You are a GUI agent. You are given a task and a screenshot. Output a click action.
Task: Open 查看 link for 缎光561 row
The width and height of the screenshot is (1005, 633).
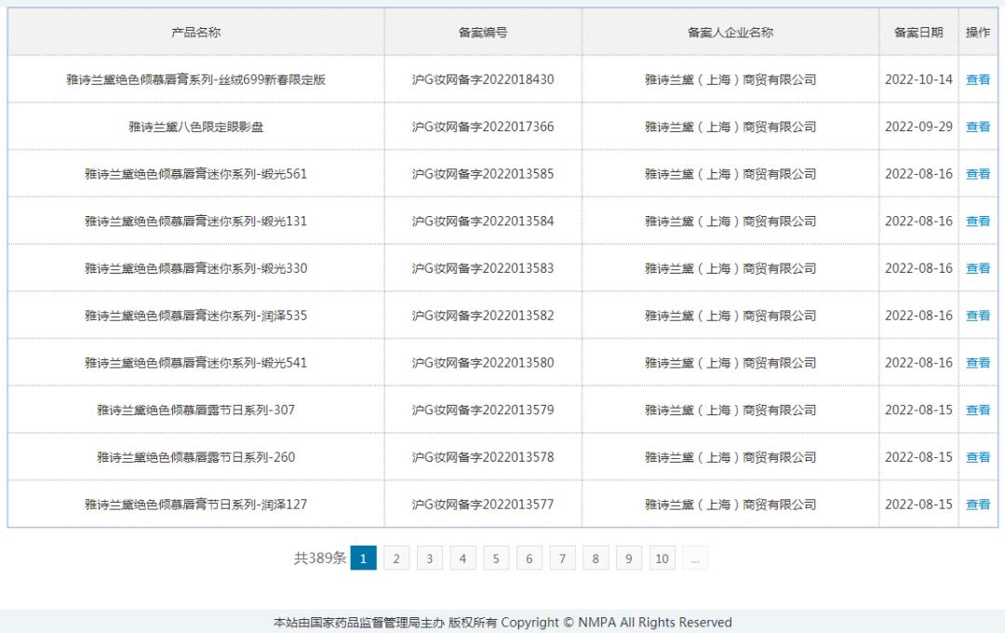coord(977,174)
